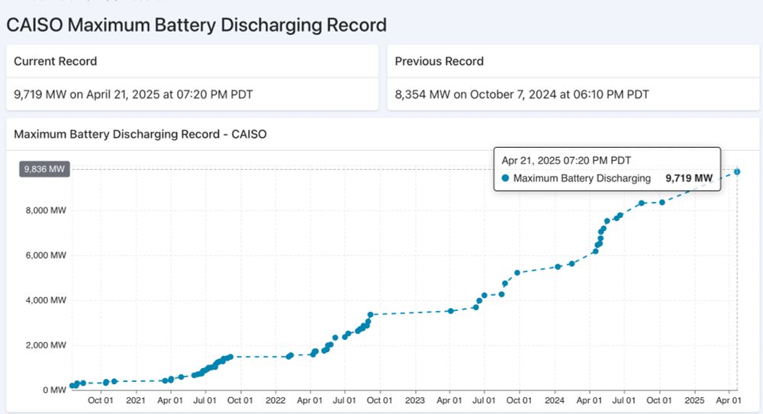Click the Previous Record card header
This screenshot has height=414, width=763.
[x=573, y=61]
